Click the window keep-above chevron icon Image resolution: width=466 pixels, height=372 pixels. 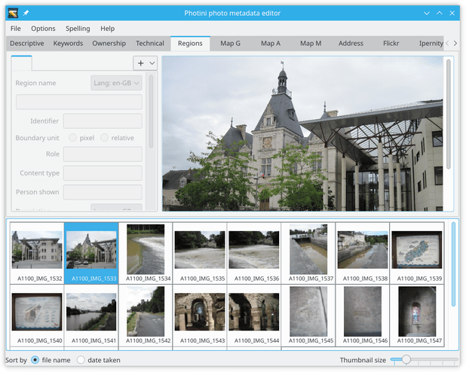(x=440, y=13)
